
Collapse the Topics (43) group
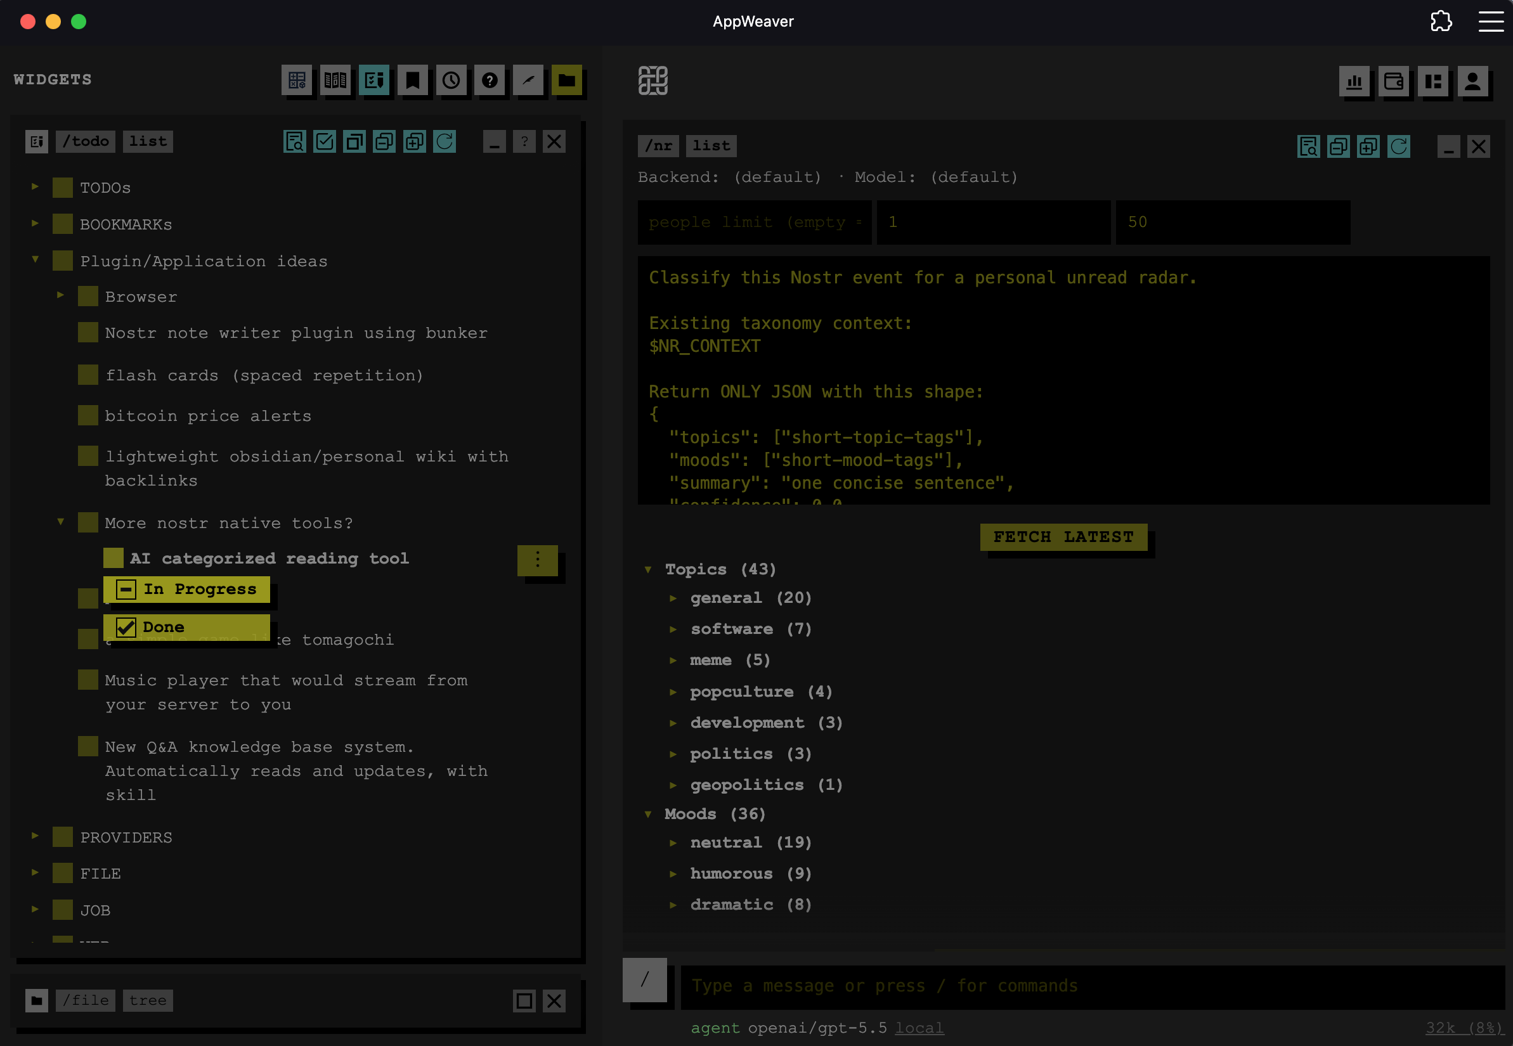[648, 569]
